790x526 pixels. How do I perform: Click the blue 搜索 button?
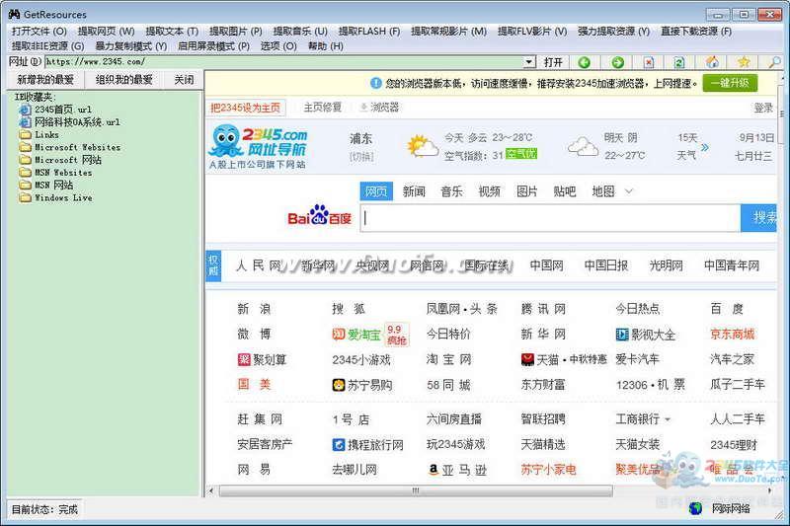pyautogui.click(x=759, y=217)
